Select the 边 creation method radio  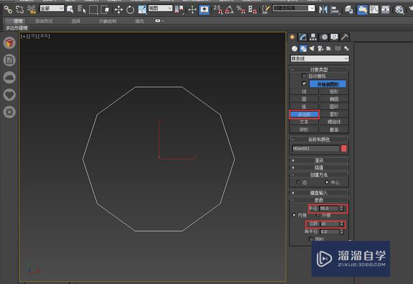[x=298, y=182]
